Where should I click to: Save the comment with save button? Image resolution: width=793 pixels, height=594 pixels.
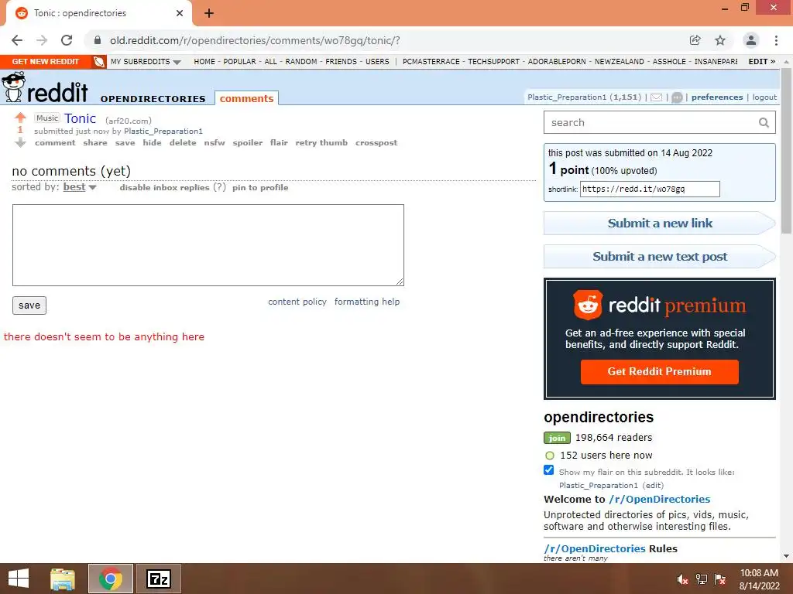pyautogui.click(x=29, y=305)
